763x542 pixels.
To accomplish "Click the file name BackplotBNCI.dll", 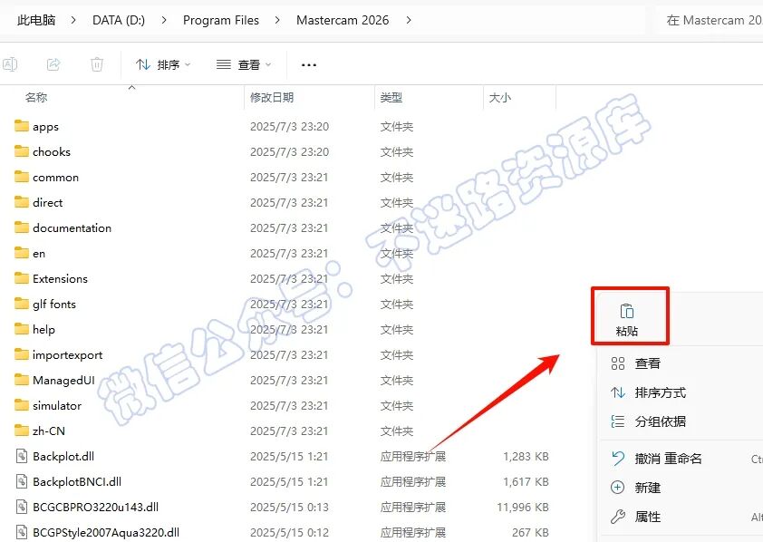I will pyautogui.click(x=77, y=481).
